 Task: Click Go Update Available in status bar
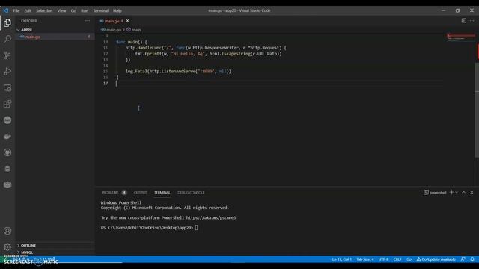coord(436,259)
